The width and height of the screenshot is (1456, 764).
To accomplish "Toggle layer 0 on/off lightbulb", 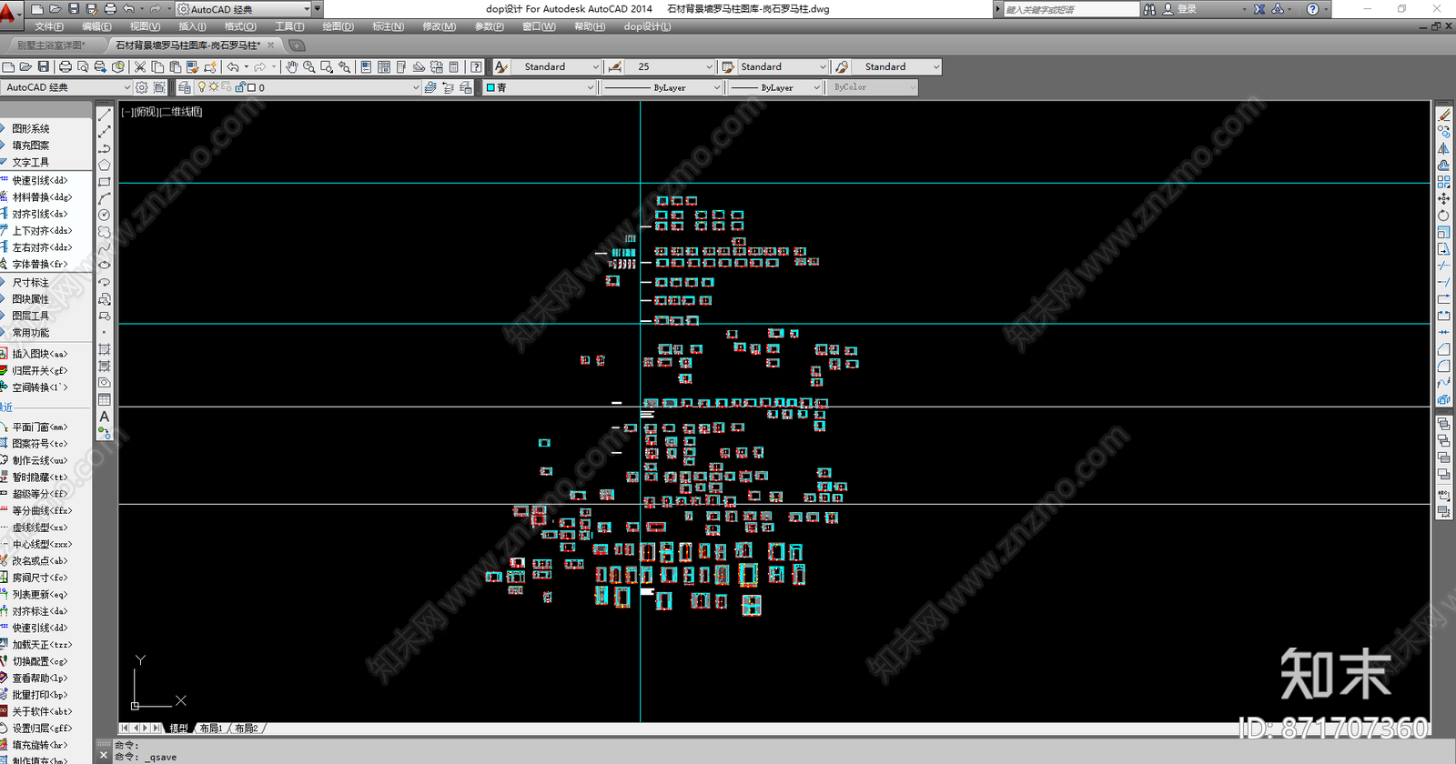I will (x=202, y=88).
